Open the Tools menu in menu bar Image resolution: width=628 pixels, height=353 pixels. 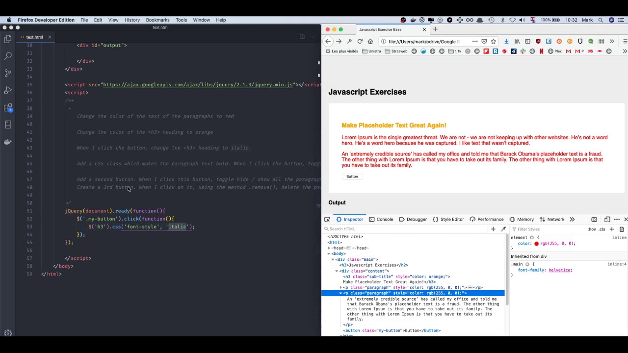[181, 20]
